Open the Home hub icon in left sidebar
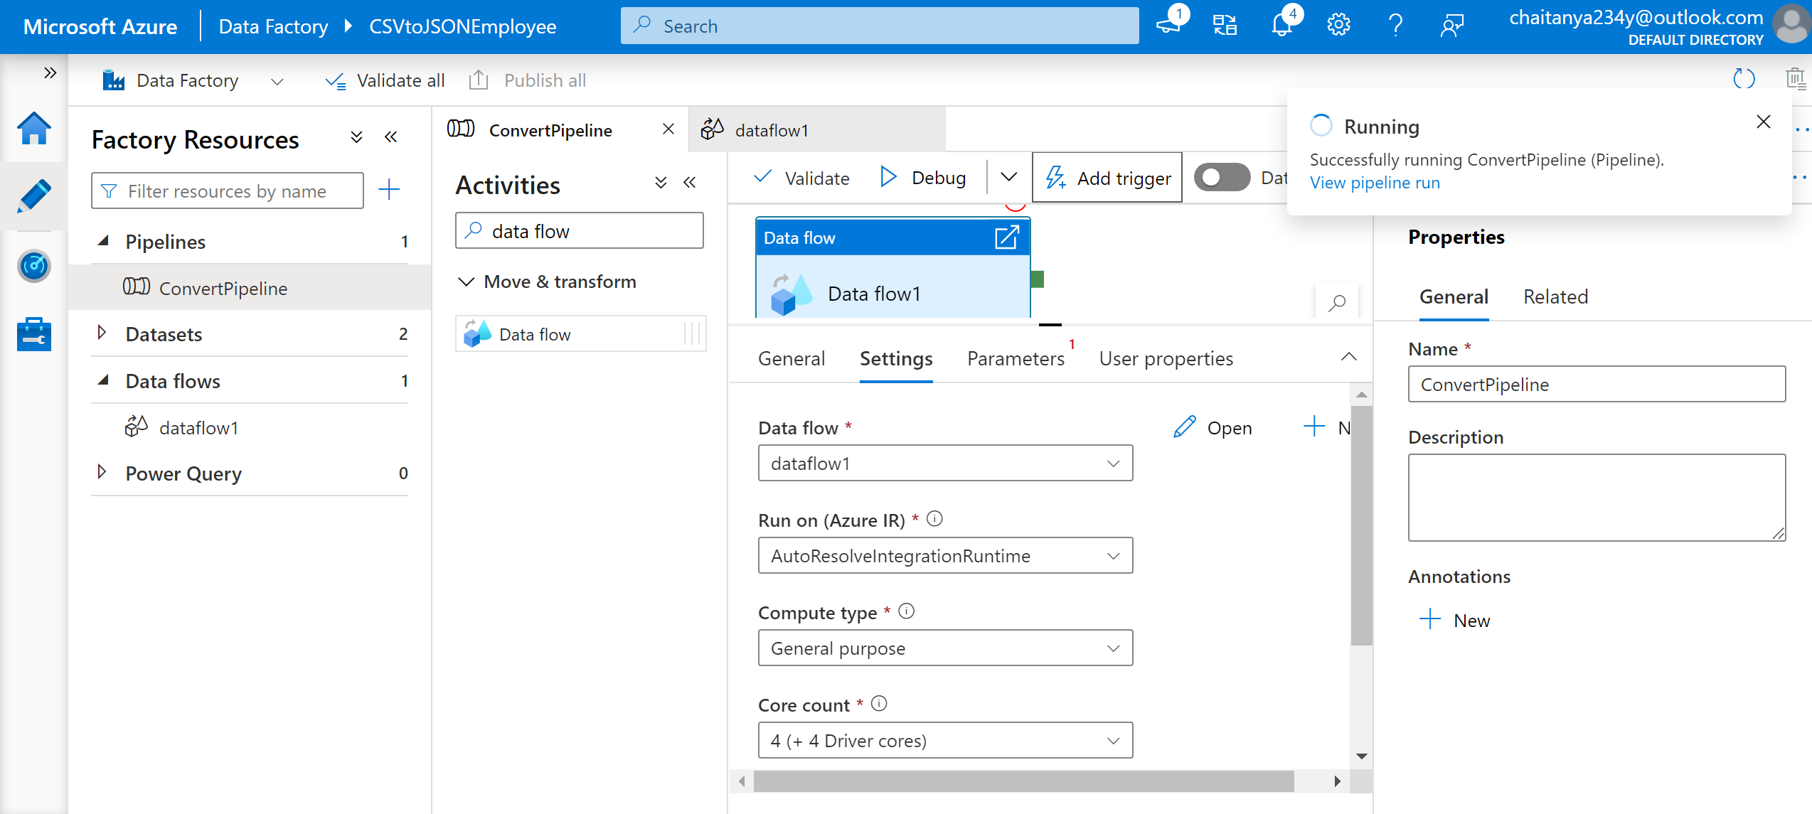The height and width of the screenshot is (814, 1812). pos(33,129)
